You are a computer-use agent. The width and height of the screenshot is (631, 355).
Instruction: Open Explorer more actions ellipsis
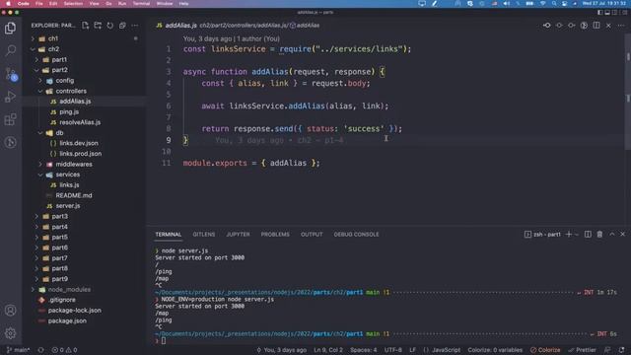(135, 26)
